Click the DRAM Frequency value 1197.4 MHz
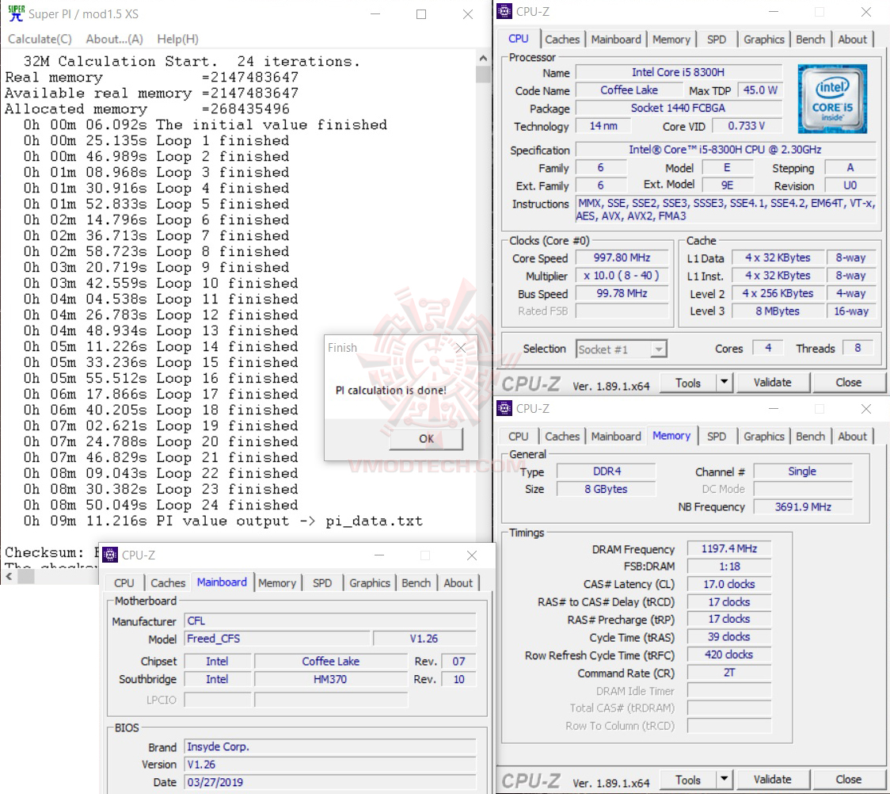The height and width of the screenshot is (794, 890). coord(728,548)
